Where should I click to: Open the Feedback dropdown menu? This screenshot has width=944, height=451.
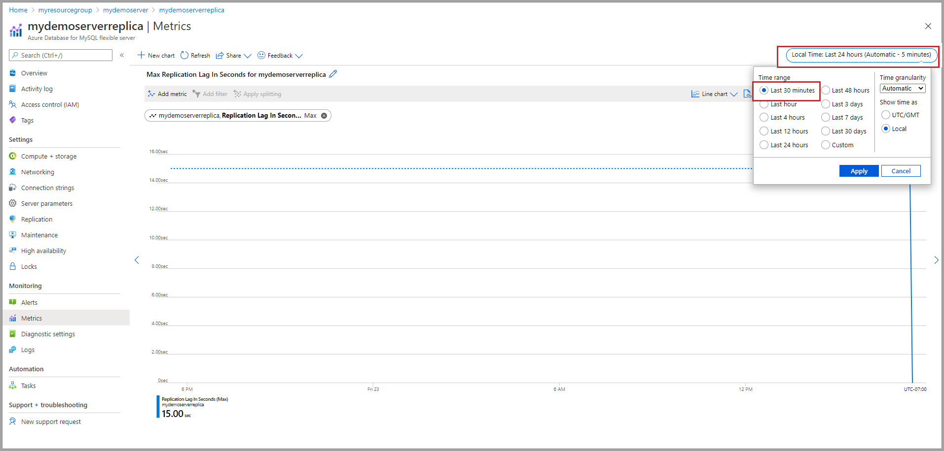click(280, 55)
